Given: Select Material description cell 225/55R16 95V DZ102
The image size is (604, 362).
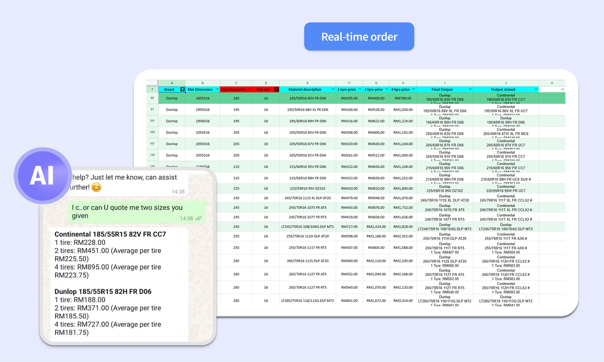Looking at the screenshot, I should (x=308, y=189).
